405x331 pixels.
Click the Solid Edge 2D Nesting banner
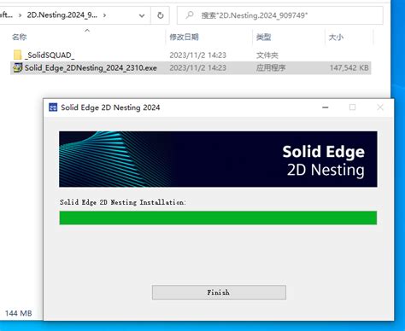point(218,159)
